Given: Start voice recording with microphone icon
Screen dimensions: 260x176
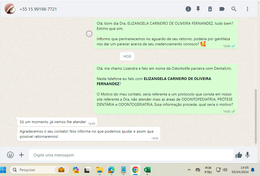Looking at the screenshot, I should coord(248,155).
